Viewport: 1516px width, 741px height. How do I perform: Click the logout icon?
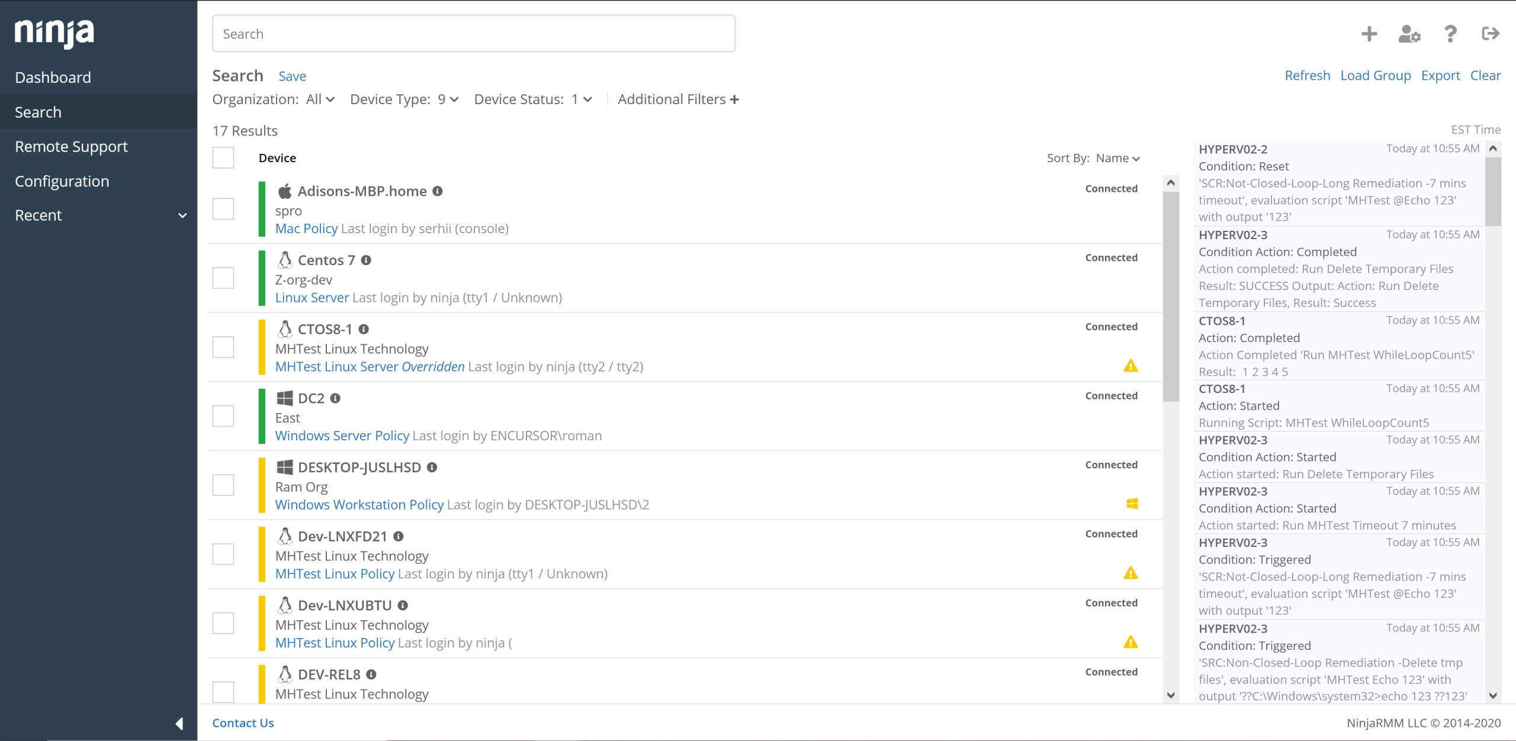[x=1491, y=34]
